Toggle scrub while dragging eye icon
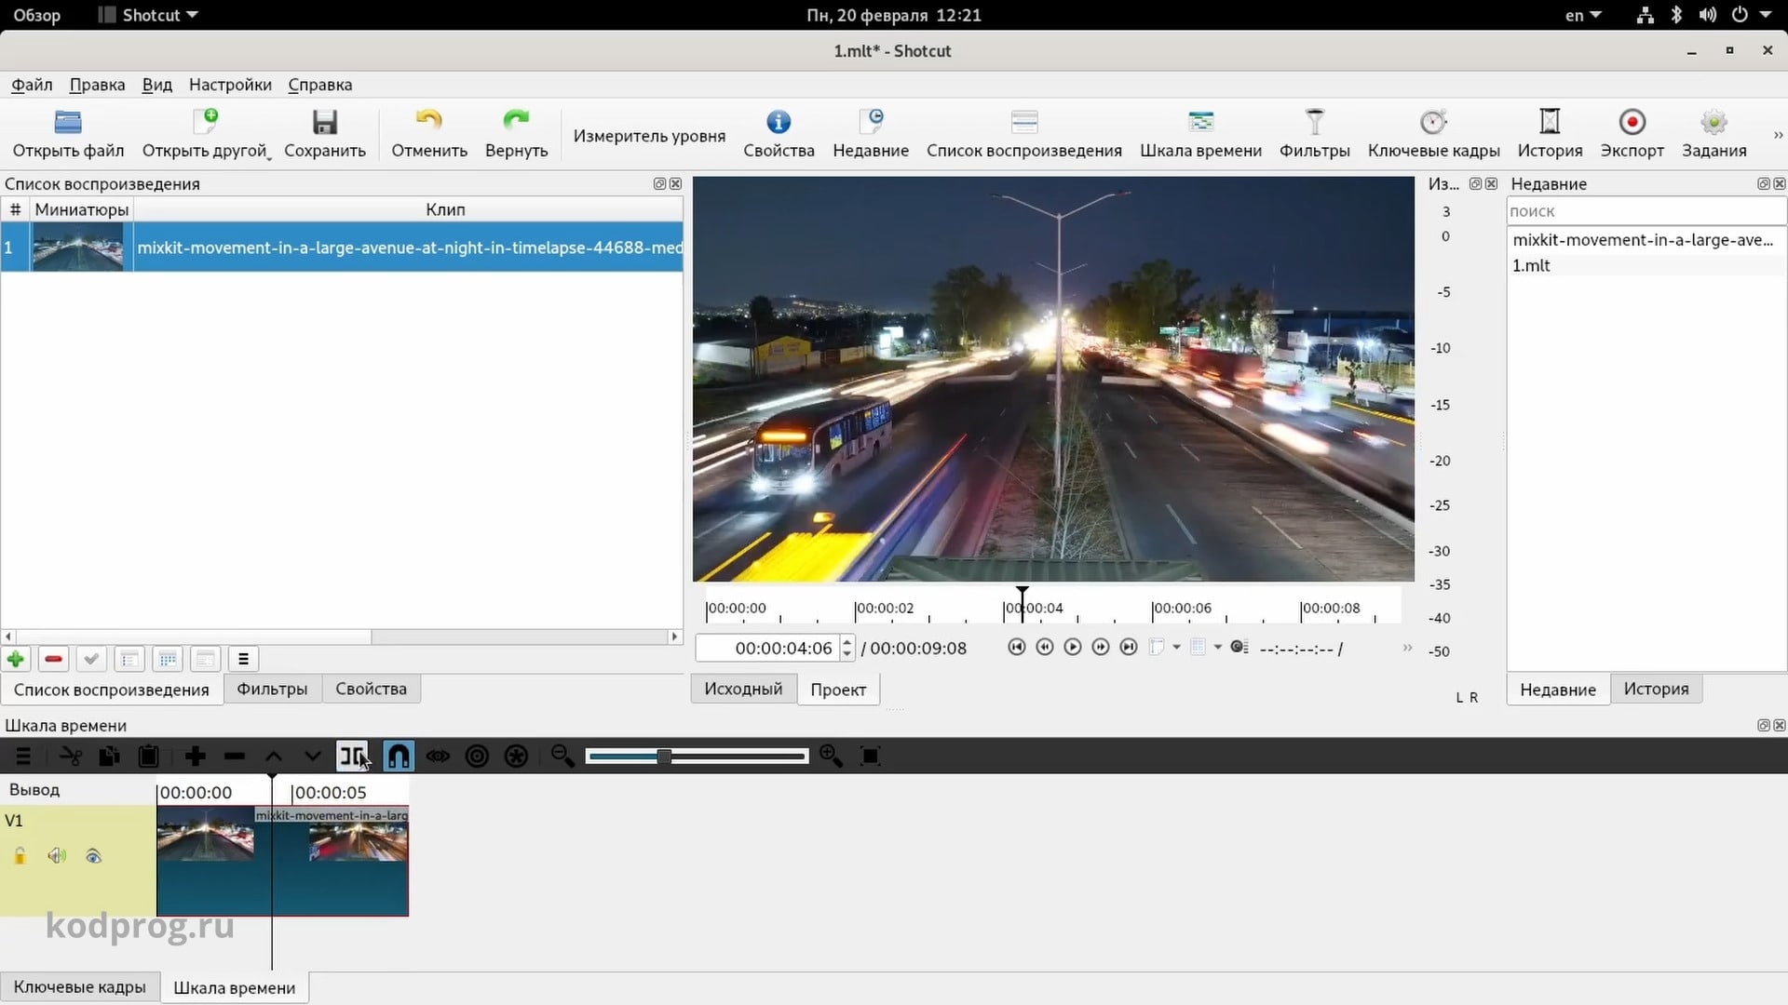Image resolution: width=1788 pixels, height=1005 pixels. click(438, 757)
